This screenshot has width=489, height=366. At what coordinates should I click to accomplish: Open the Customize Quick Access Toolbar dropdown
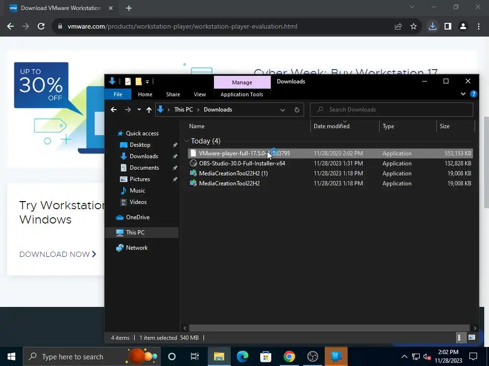pos(147,82)
